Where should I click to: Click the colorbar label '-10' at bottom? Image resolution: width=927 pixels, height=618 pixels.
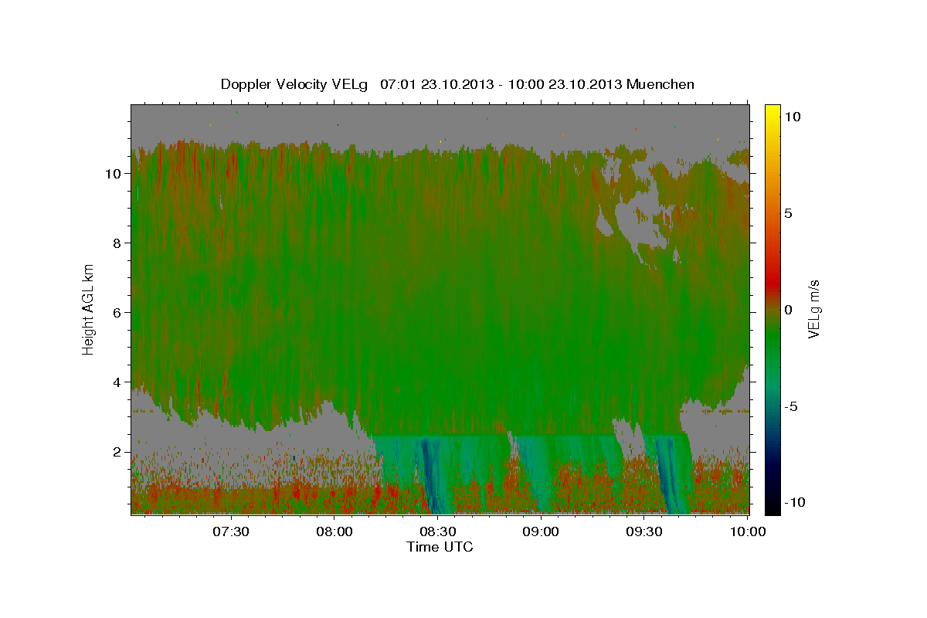(x=794, y=503)
